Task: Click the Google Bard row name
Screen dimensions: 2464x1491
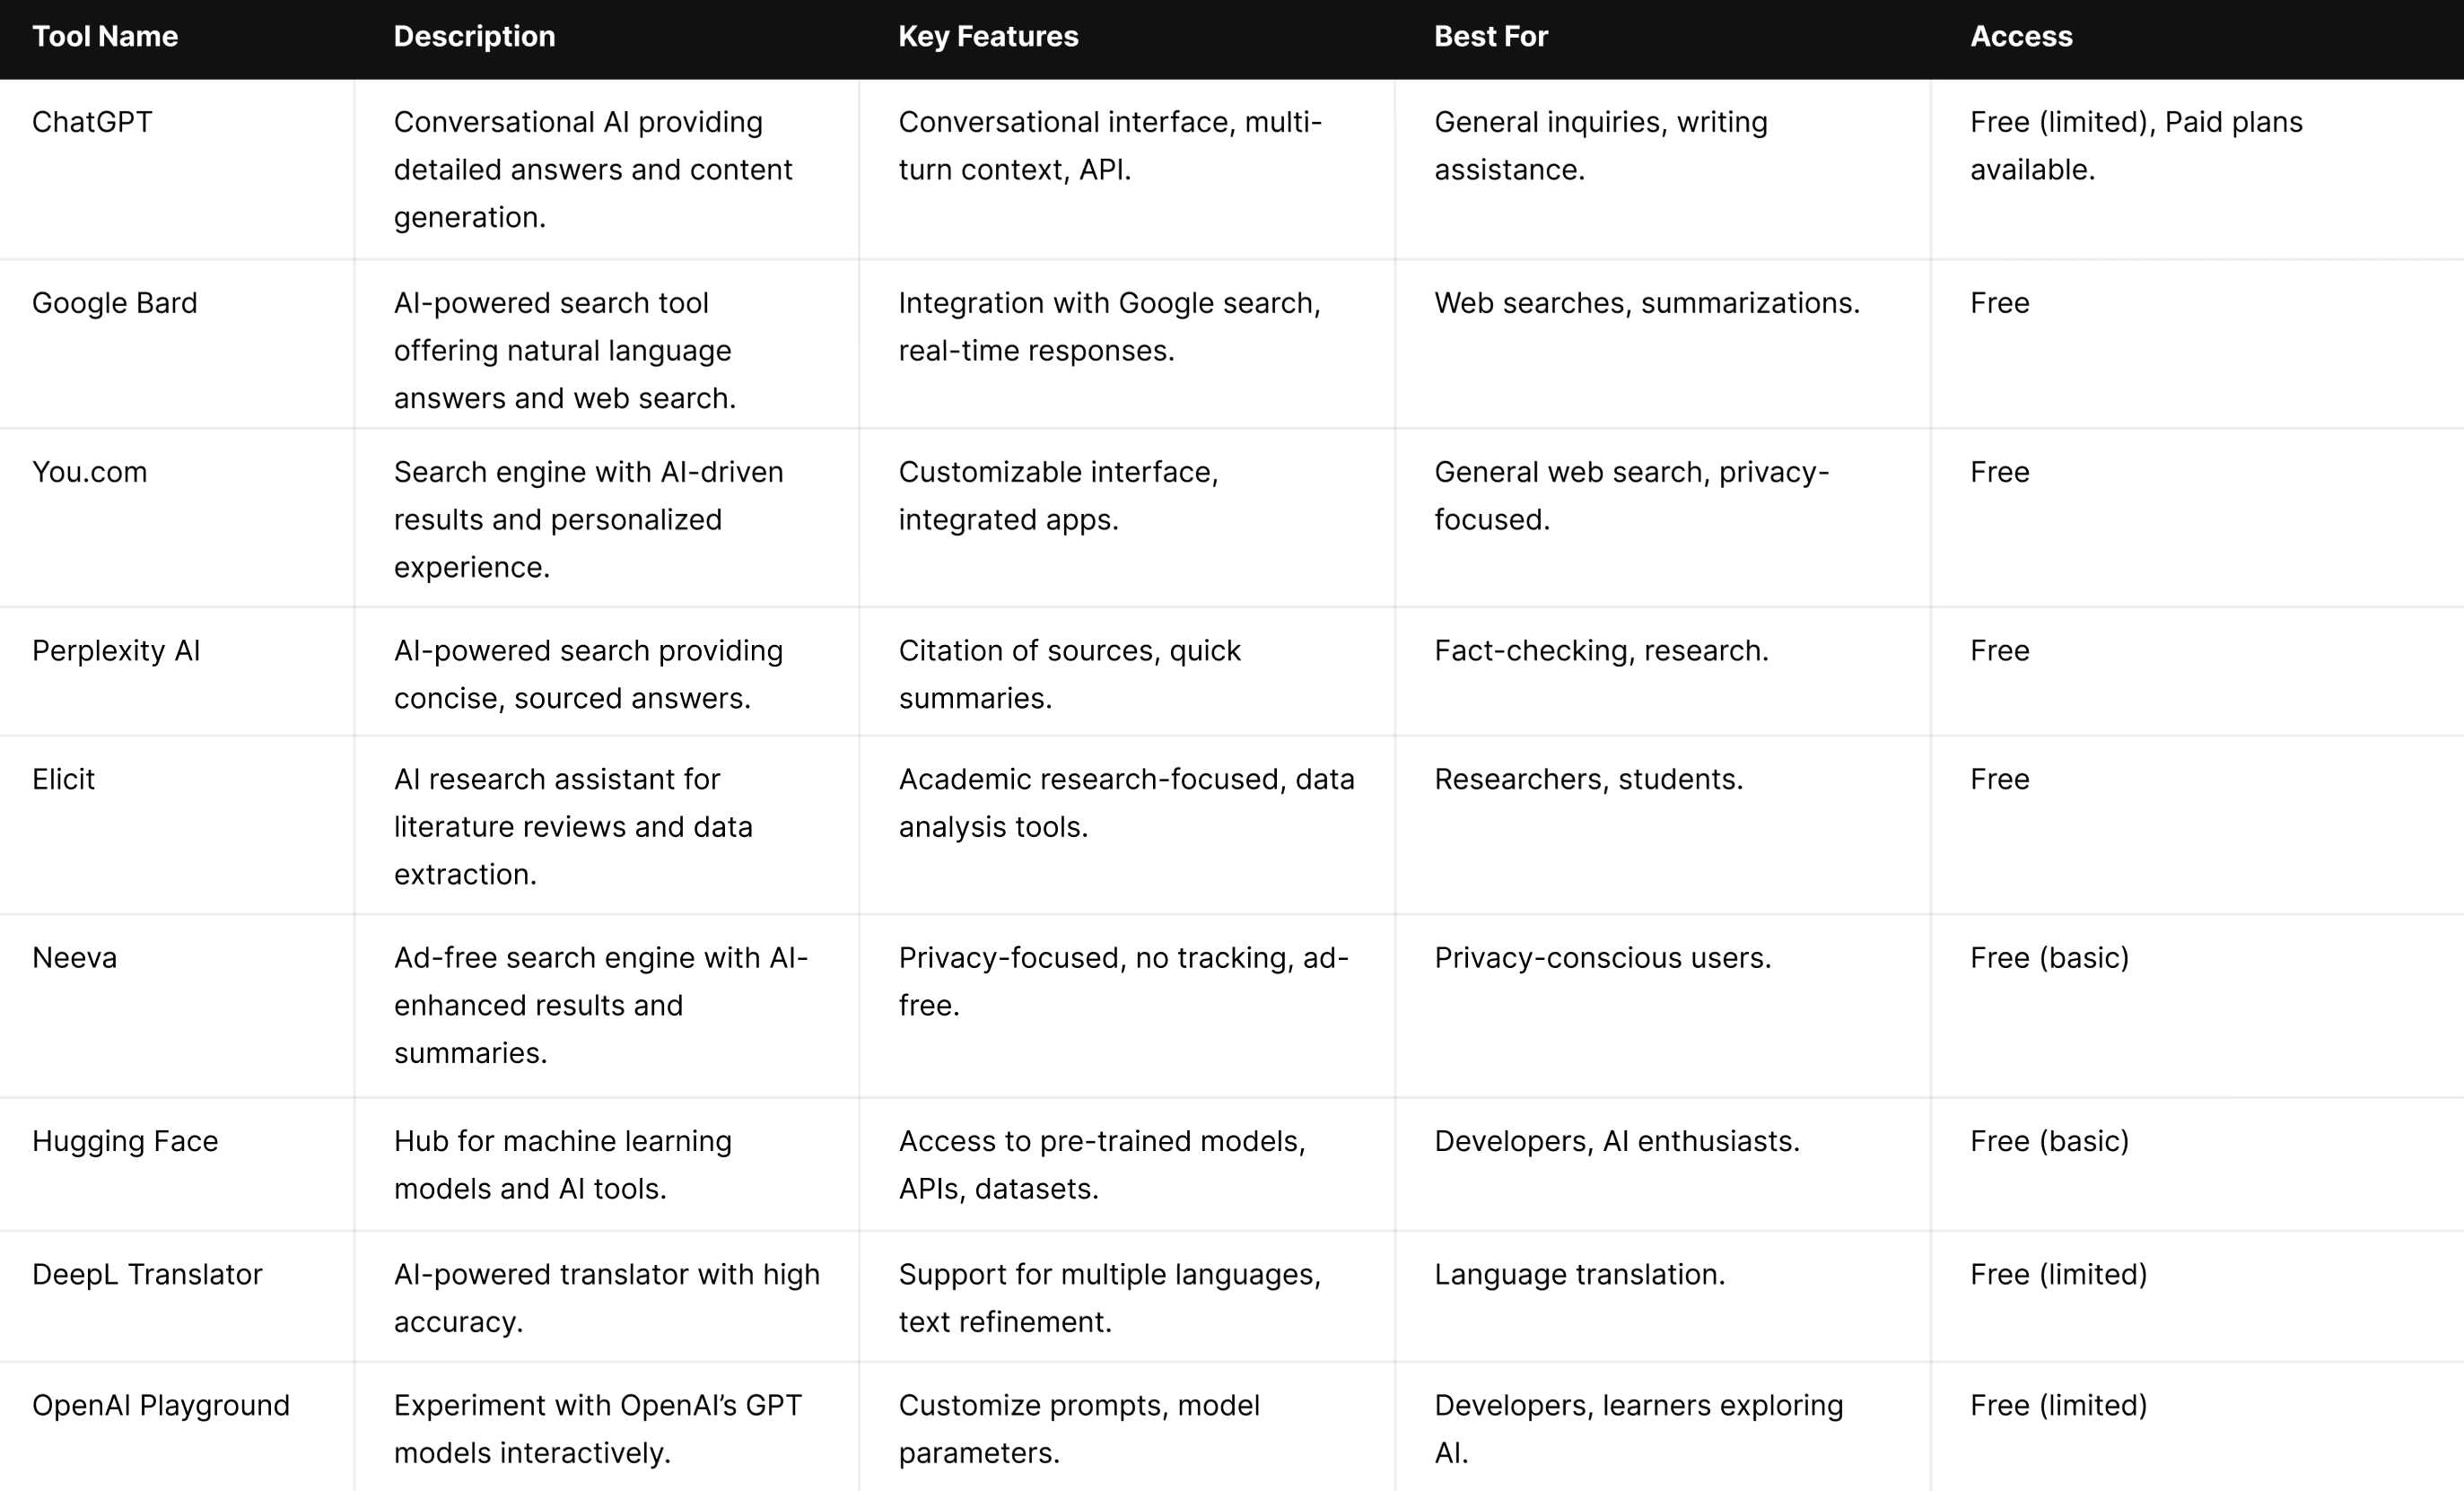Action: pos(114,303)
